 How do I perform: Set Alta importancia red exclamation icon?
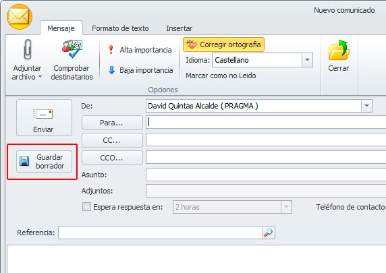pyautogui.click(x=111, y=50)
